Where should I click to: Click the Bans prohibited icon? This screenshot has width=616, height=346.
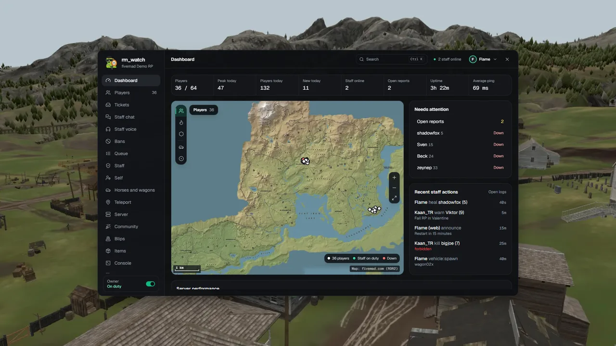coord(108,141)
